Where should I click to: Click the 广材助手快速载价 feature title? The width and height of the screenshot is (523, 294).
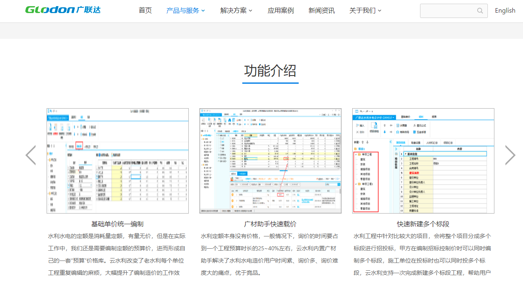tap(270, 224)
